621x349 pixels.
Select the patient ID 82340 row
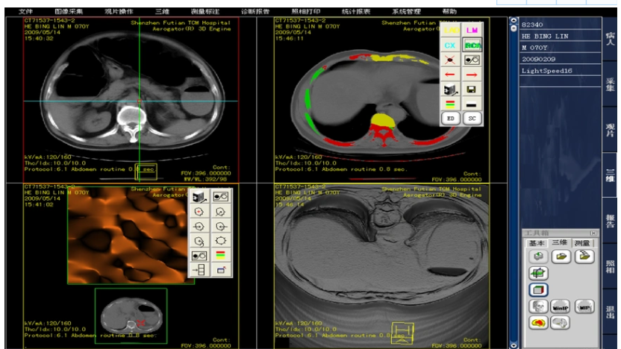click(x=560, y=25)
